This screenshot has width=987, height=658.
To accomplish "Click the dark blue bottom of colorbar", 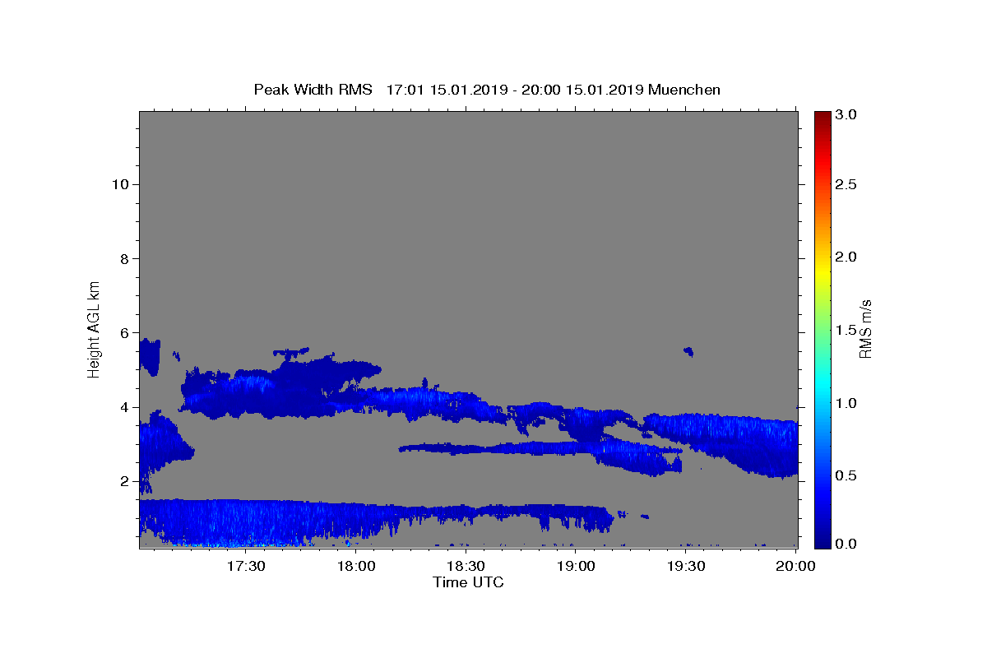I will coord(822,541).
